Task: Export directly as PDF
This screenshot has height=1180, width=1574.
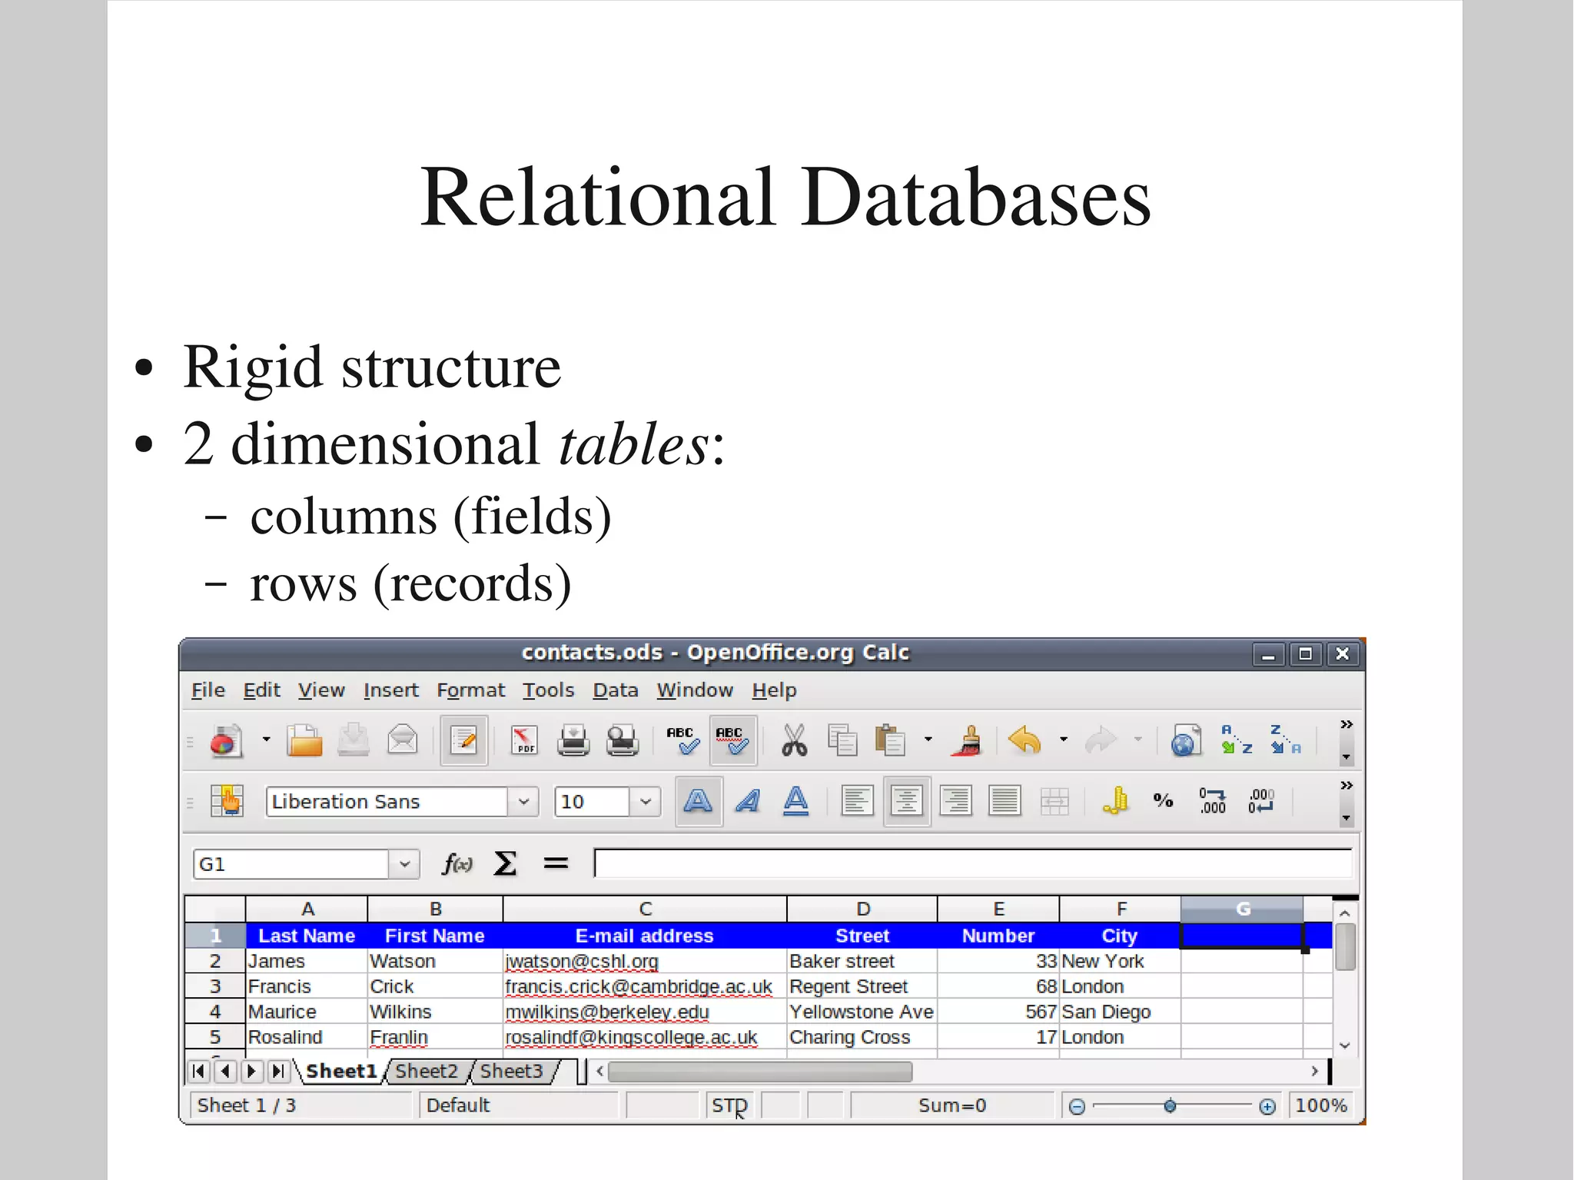Action: 524,741
